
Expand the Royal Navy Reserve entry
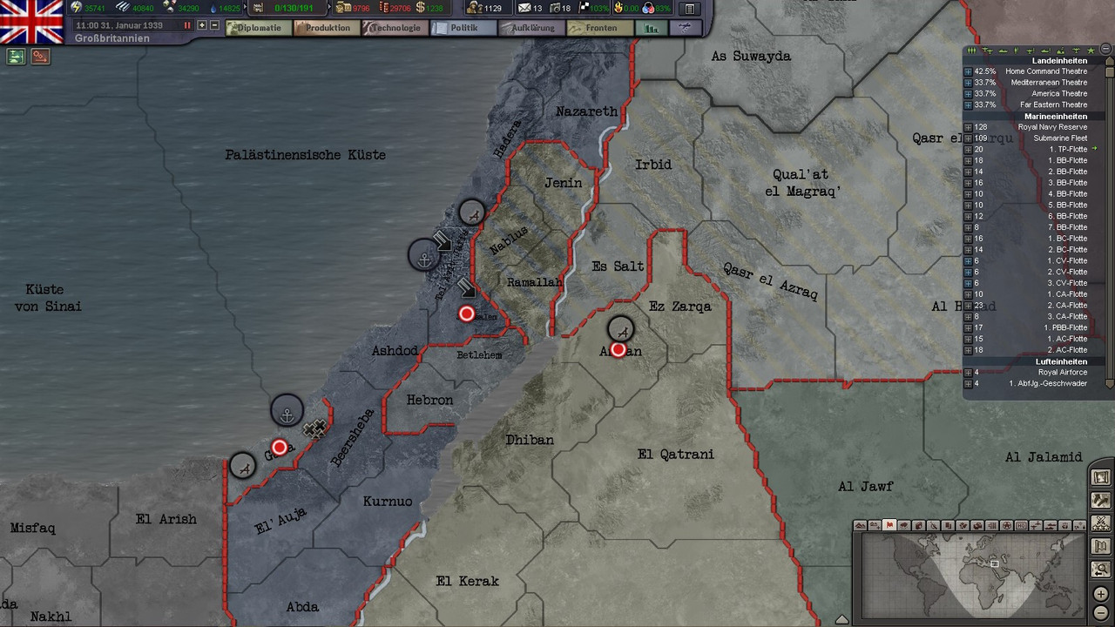968,127
